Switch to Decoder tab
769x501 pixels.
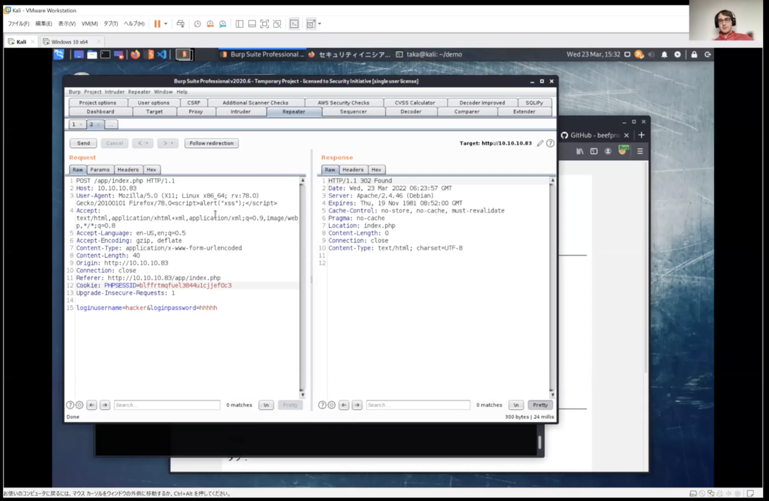coord(411,111)
